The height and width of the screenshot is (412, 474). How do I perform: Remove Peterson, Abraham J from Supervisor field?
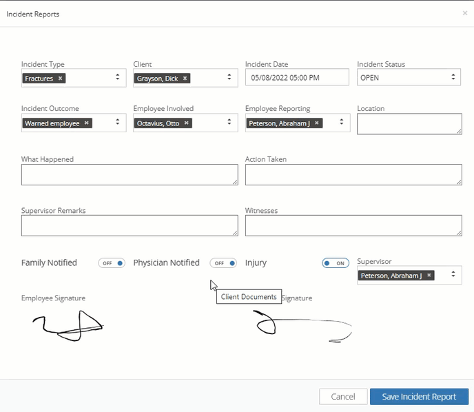click(x=429, y=276)
